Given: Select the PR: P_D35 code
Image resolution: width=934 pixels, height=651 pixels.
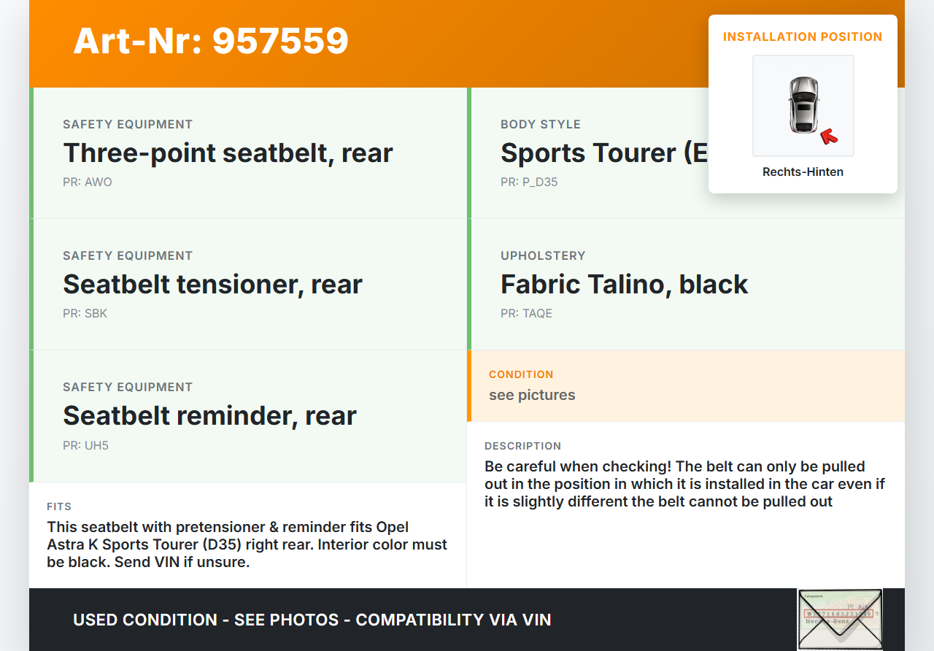Looking at the screenshot, I should [x=529, y=182].
